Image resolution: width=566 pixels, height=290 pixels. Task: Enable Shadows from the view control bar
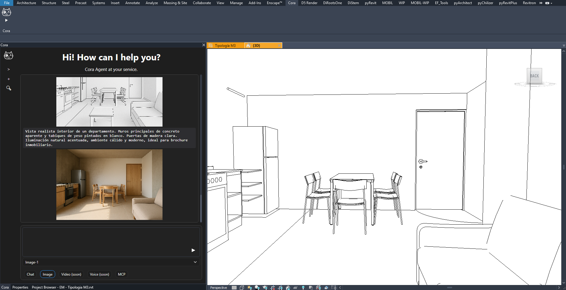pyautogui.click(x=257, y=288)
